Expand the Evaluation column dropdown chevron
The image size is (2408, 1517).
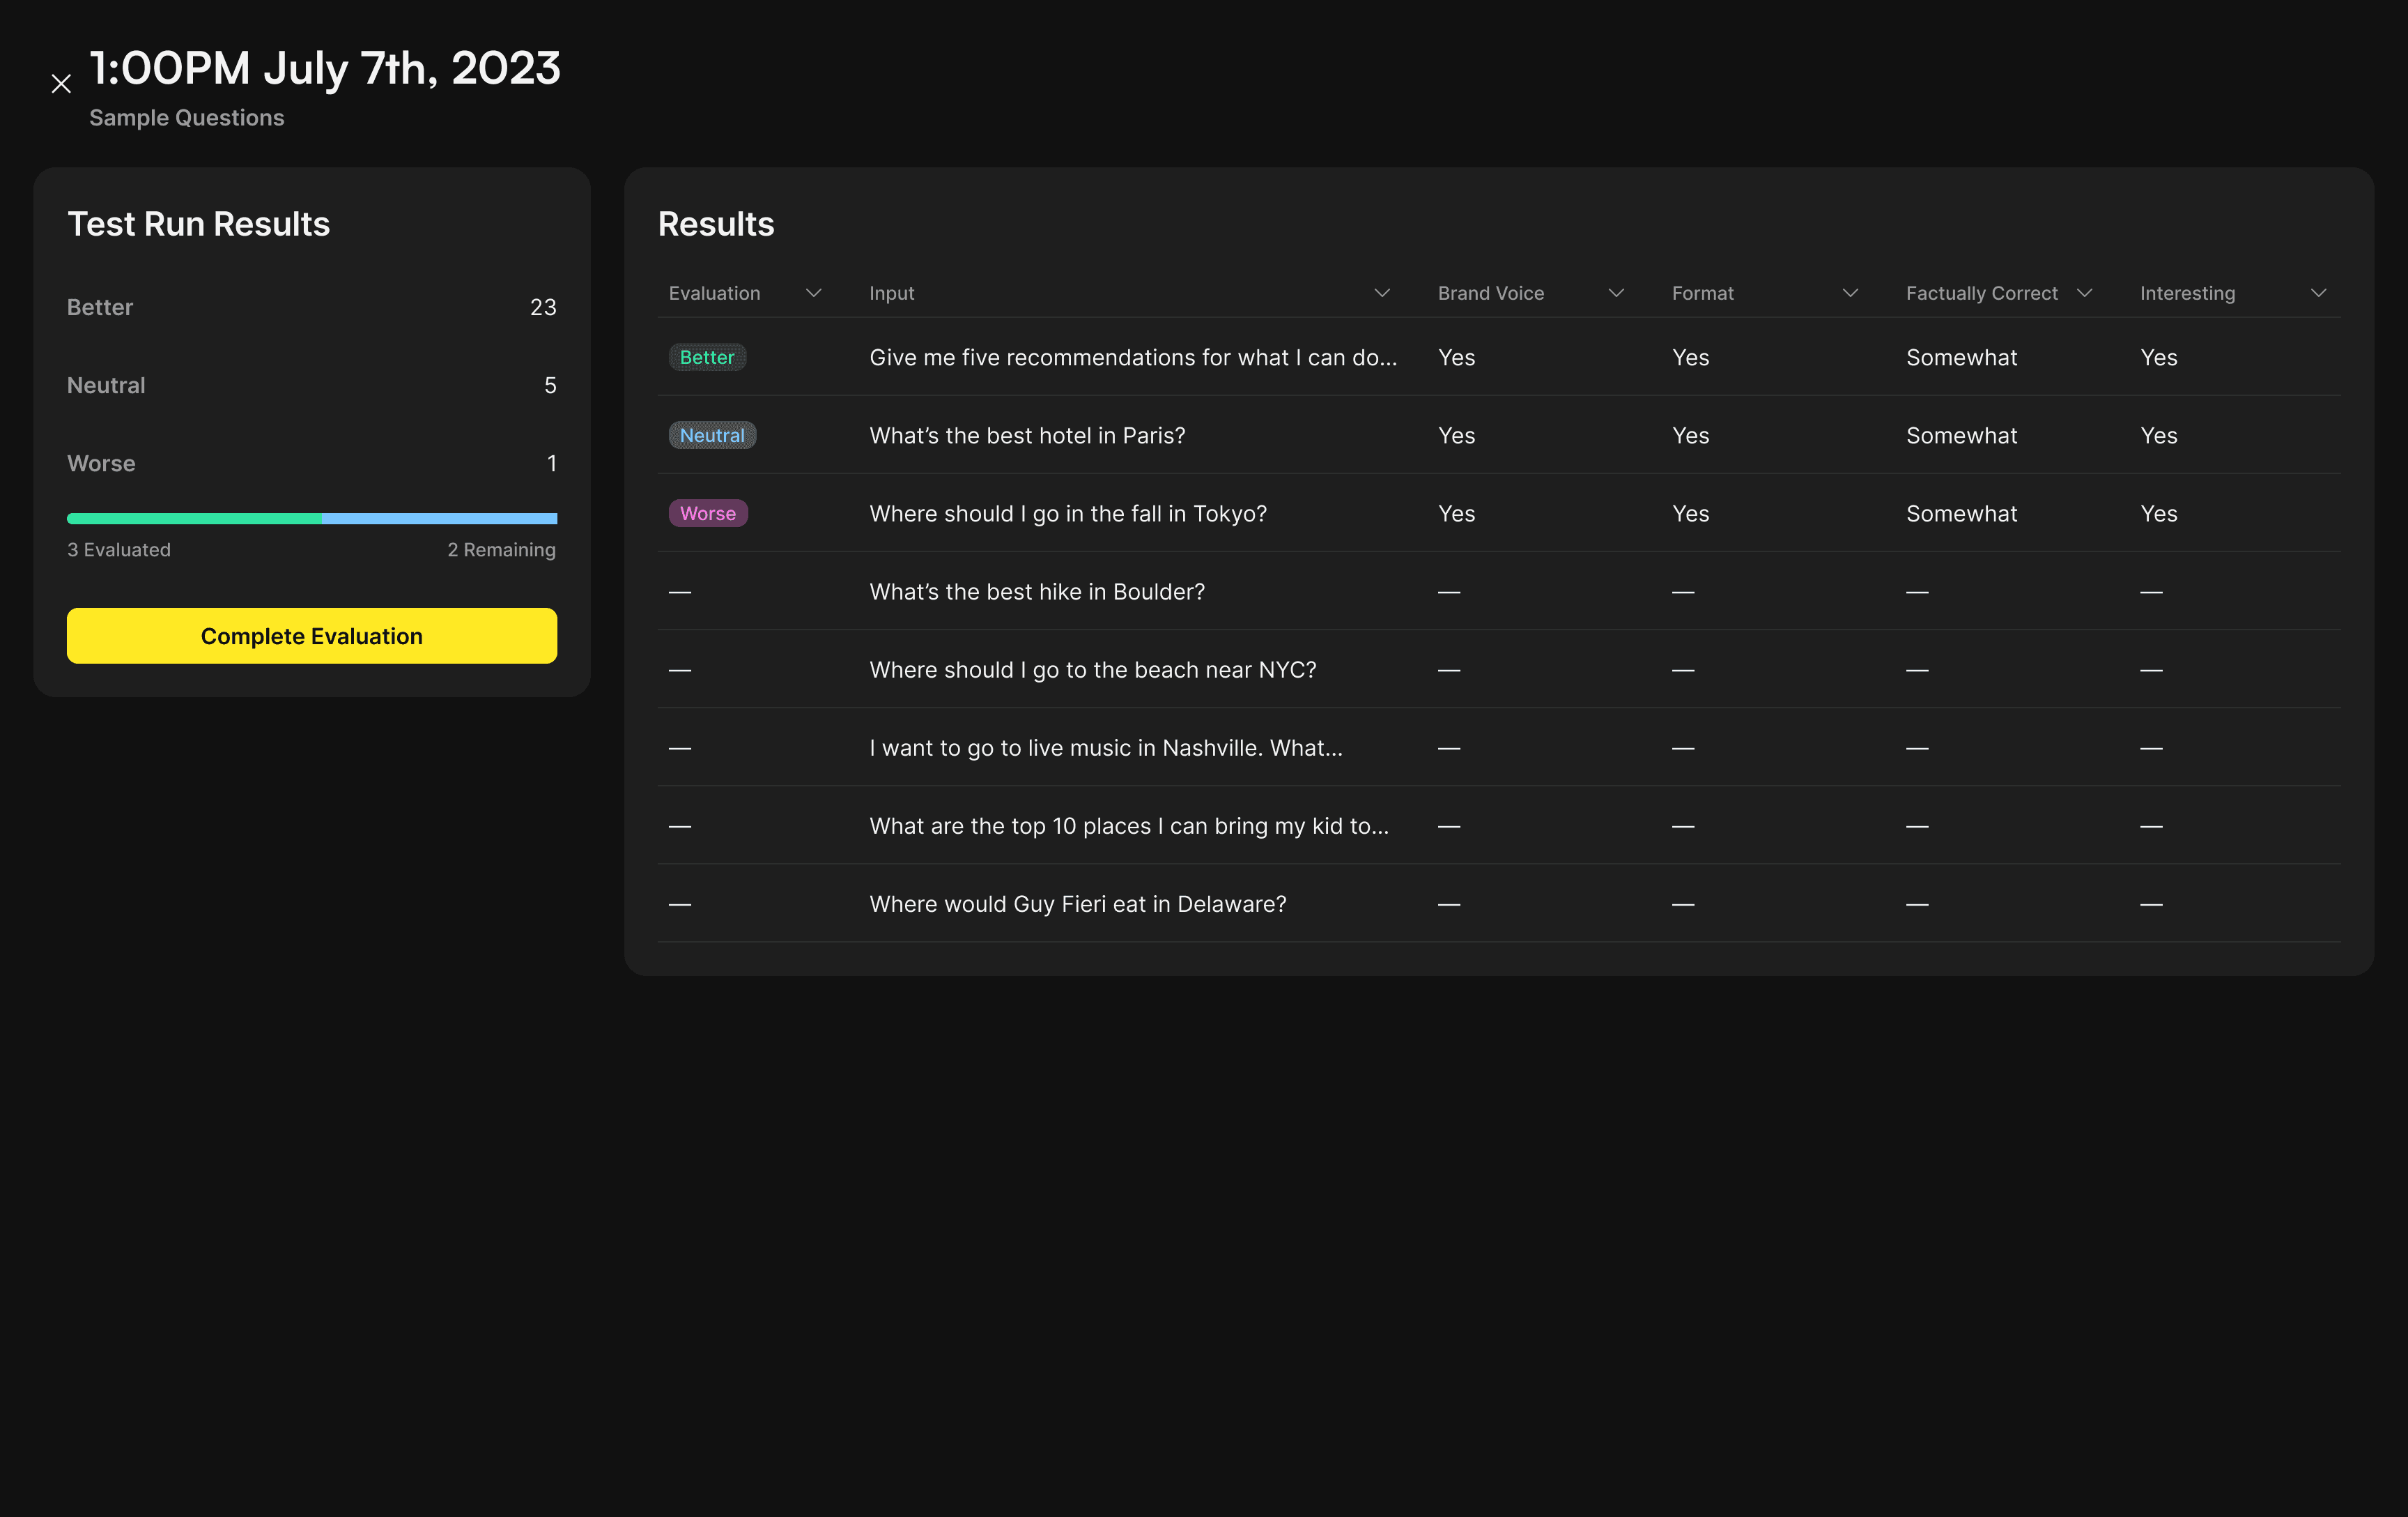813,294
